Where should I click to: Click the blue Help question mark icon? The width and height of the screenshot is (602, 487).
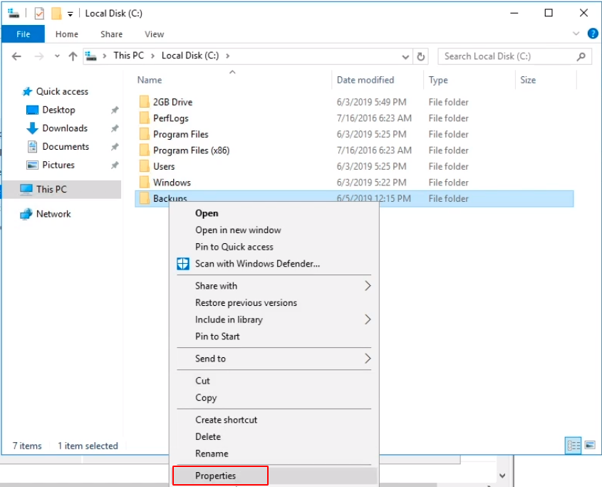click(593, 34)
